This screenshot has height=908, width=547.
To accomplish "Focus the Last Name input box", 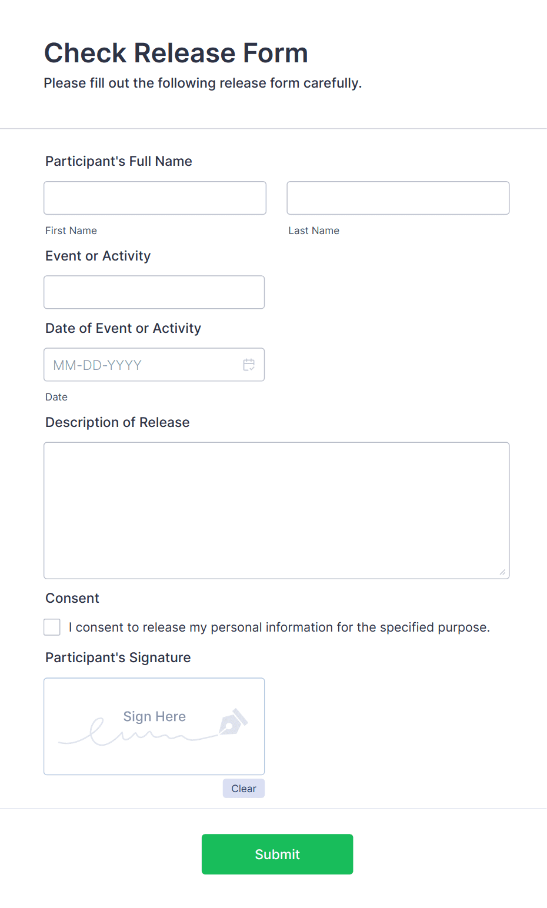I will coord(398,198).
